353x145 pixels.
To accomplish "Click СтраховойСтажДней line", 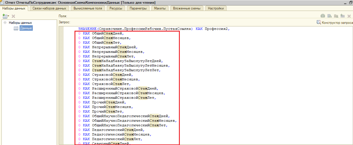I will tap(105, 75).
